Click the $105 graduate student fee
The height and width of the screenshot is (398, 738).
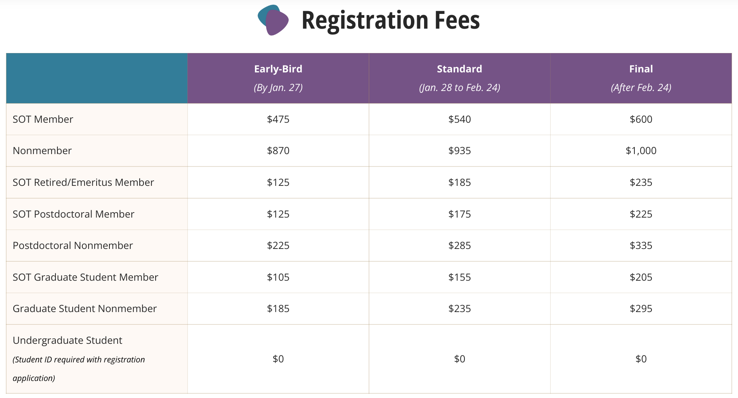[x=278, y=277]
